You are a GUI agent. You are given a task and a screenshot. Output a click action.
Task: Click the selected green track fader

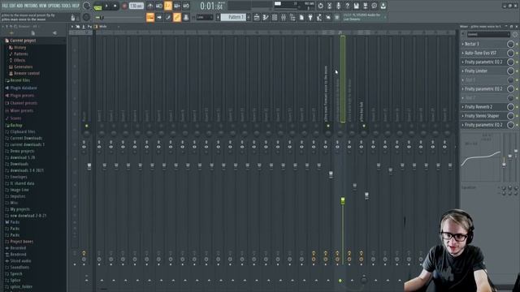(343, 200)
